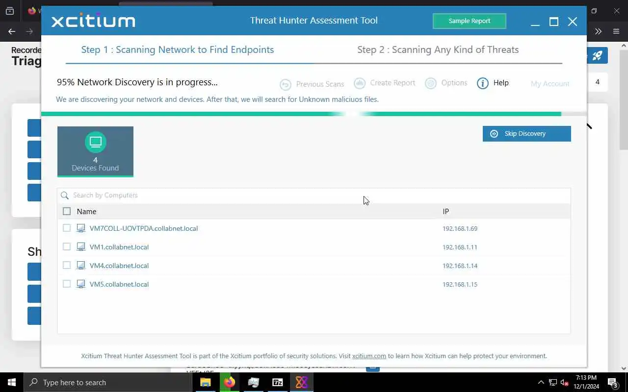
Task: Click browser back arrow behind Xcitium window
Action: pos(12,31)
